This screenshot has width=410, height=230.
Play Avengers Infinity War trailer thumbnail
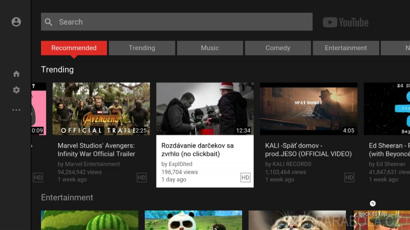pos(101,109)
